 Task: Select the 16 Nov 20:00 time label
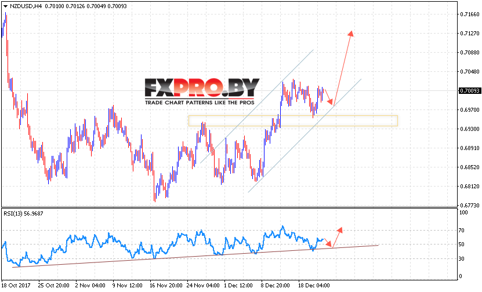click(x=166, y=285)
